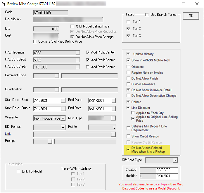Check Do Not Allow Description Change
Viewport: 204px width, 193px height.
pos(128,96)
